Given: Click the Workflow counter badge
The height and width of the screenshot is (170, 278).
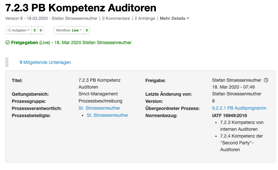Looking at the screenshot, I should click(87, 30).
